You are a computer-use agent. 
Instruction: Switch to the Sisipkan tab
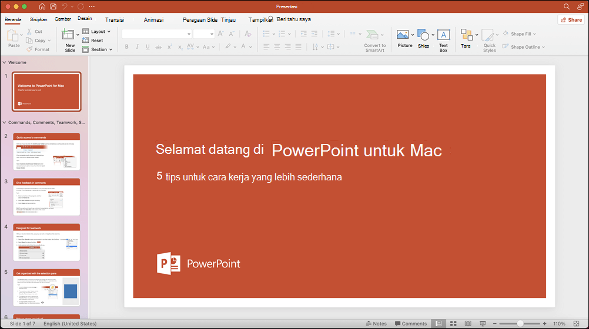pyautogui.click(x=38, y=19)
